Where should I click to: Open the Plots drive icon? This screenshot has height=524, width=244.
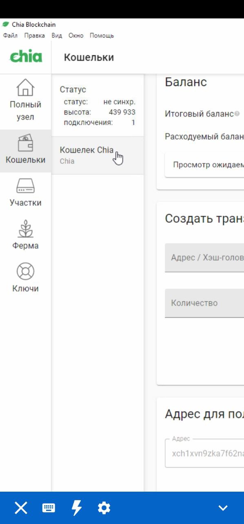tap(25, 186)
